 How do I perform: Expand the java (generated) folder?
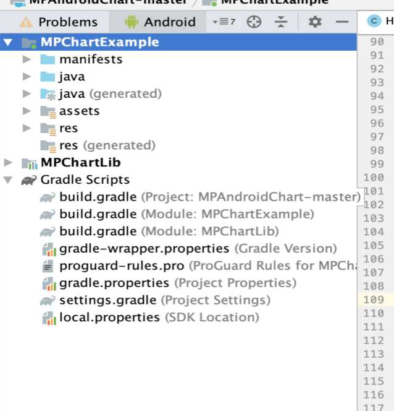27,93
